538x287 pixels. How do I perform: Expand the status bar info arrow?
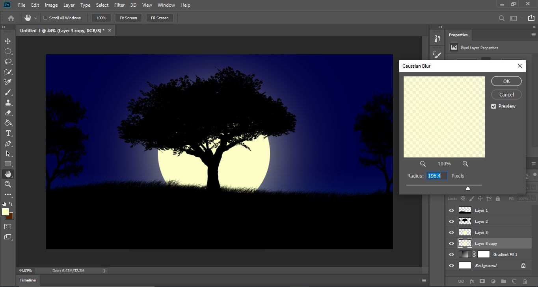tap(104, 271)
